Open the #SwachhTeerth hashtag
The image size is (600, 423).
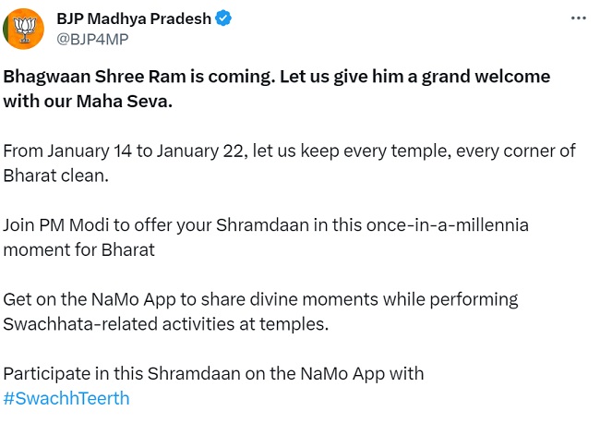pyautogui.click(x=66, y=398)
